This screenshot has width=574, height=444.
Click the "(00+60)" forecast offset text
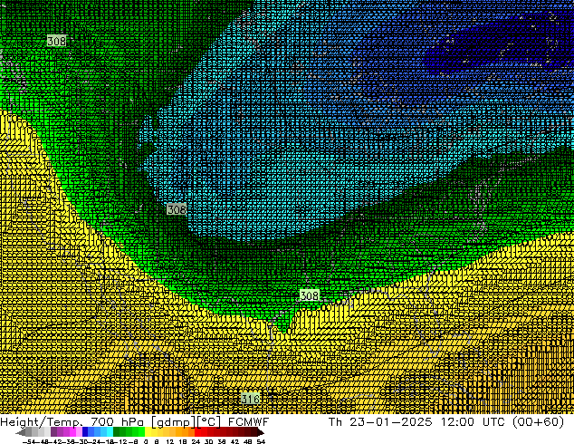(x=538, y=421)
